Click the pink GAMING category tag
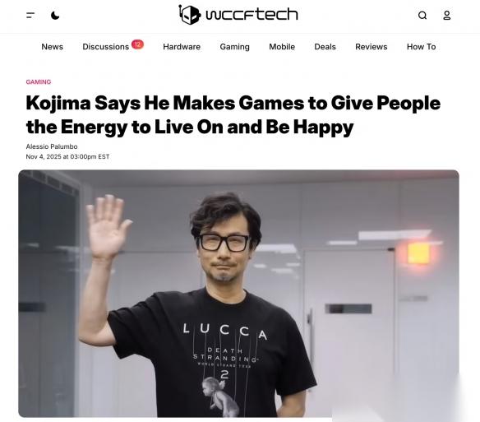The height and width of the screenshot is (422, 480). tap(39, 81)
